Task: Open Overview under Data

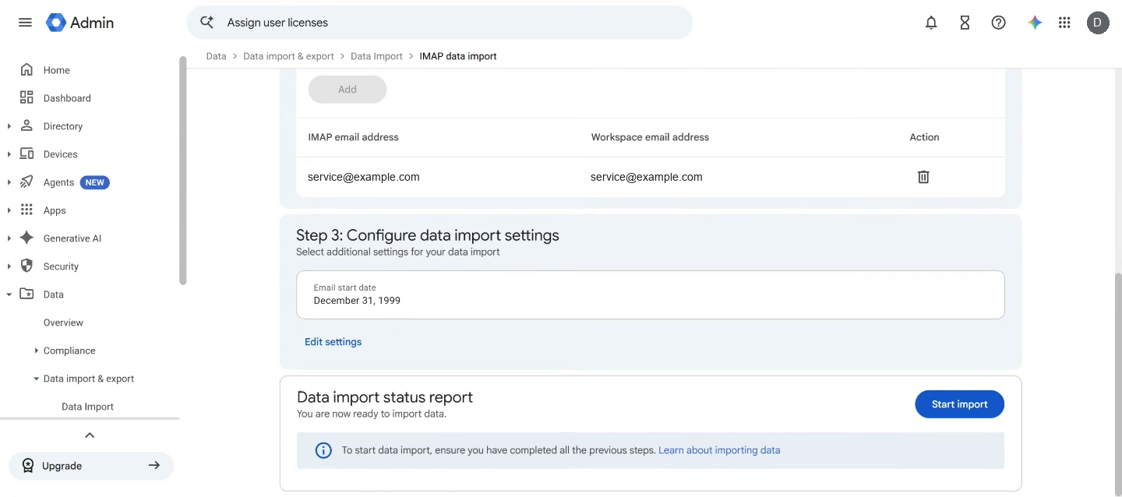Action: 63,323
